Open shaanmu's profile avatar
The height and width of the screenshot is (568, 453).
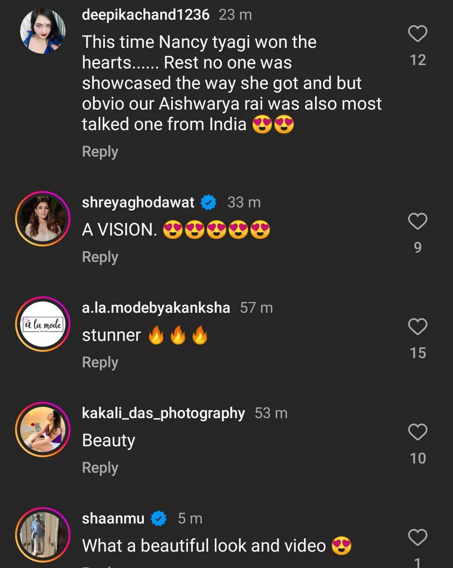(43, 535)
